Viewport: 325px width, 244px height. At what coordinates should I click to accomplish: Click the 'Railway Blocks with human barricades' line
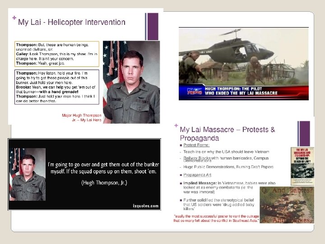pyautogui.click(x=226, y=159)
